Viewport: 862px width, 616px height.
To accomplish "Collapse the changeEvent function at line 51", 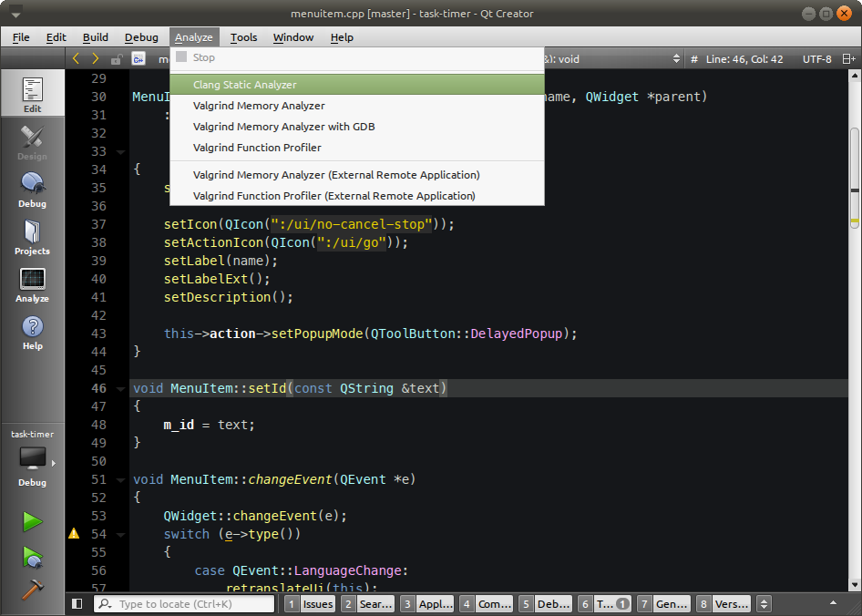I will (x=120, y=479).
